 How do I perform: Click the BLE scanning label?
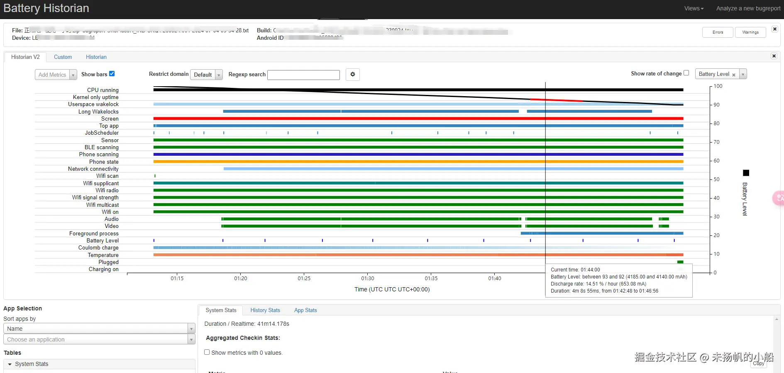[101, 147]
